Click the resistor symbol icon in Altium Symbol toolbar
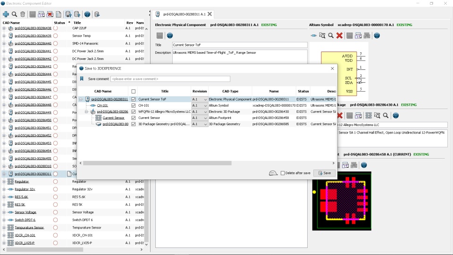 (x=314, y=35)
